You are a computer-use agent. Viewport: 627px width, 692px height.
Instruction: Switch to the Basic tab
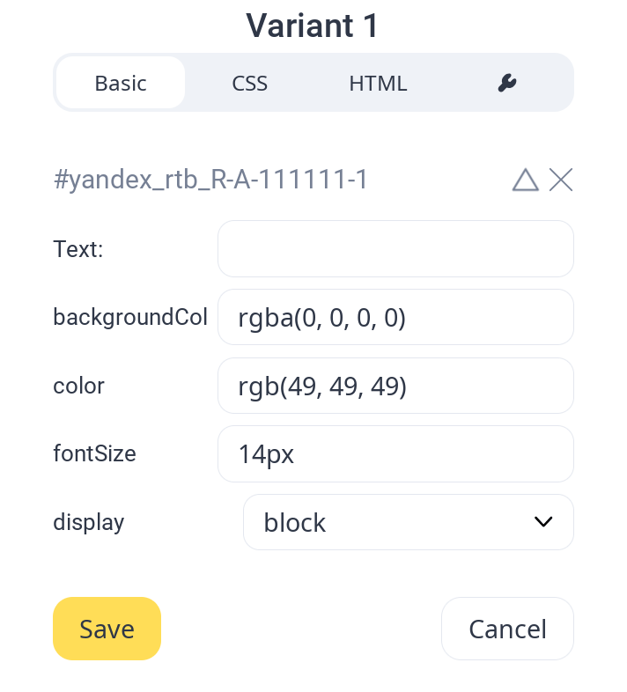(121, 84)
